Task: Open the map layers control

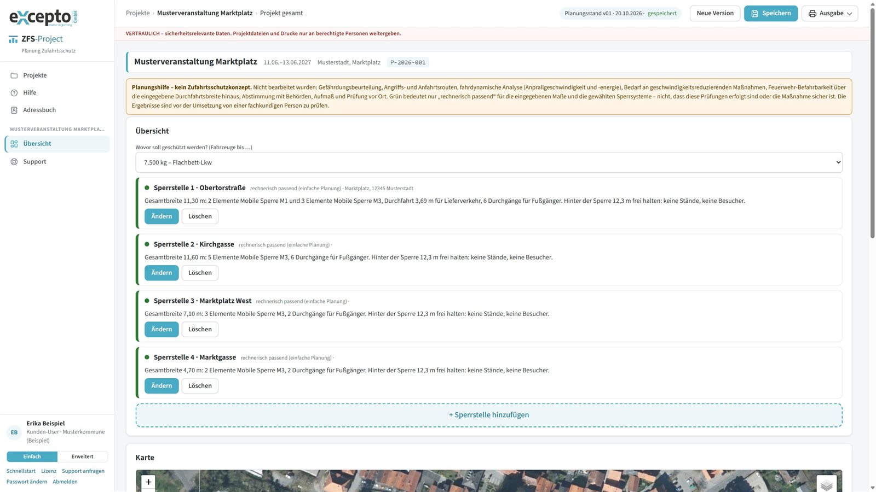Action: (827, 484)
